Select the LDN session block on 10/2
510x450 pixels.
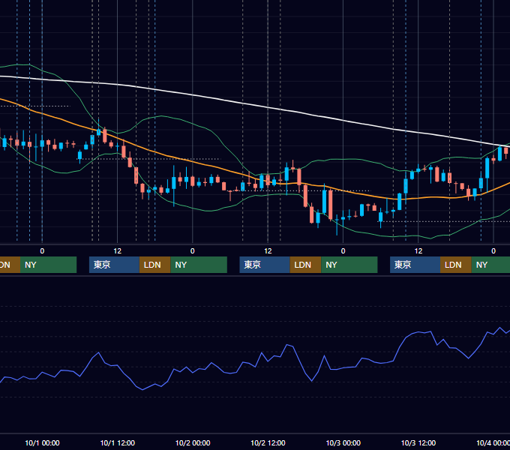pyautogui.click(x=305, y=265)
